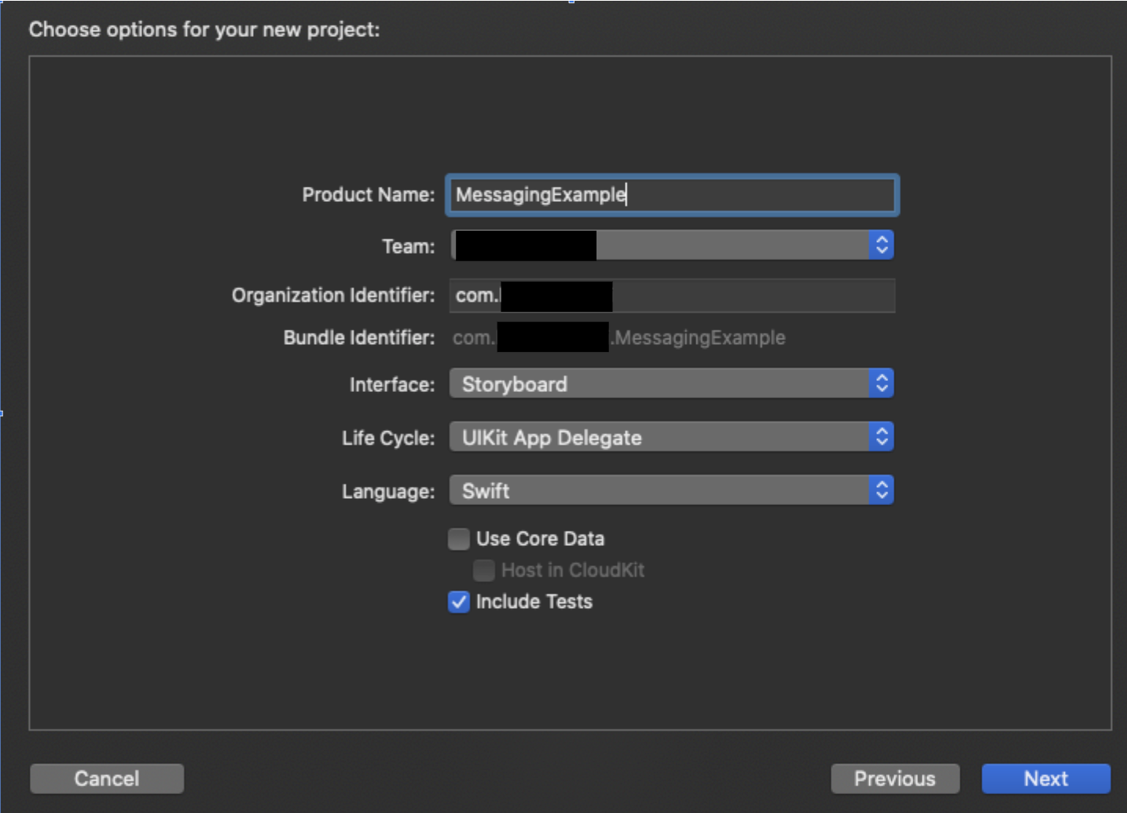Open the Team popup menu
Viewport: 1127px width, 813px height.
[731, 245]
